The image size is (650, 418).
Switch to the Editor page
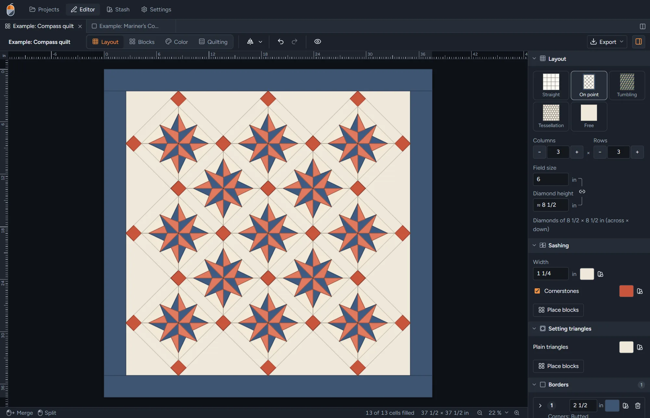pos(83,9)
